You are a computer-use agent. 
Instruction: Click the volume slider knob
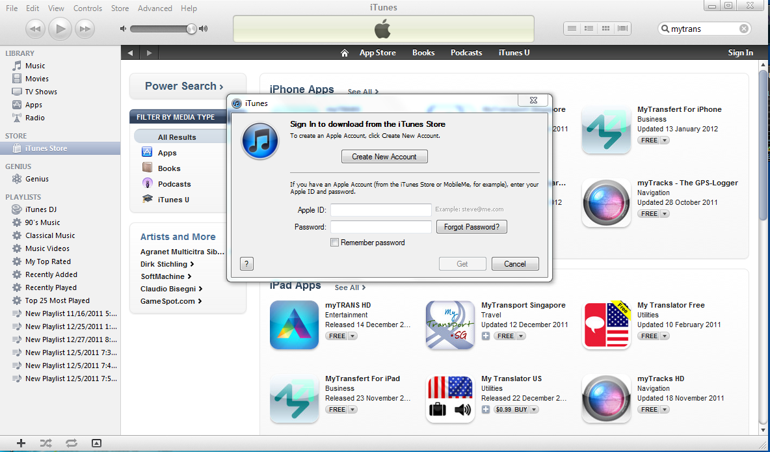[x=191, y=29]
